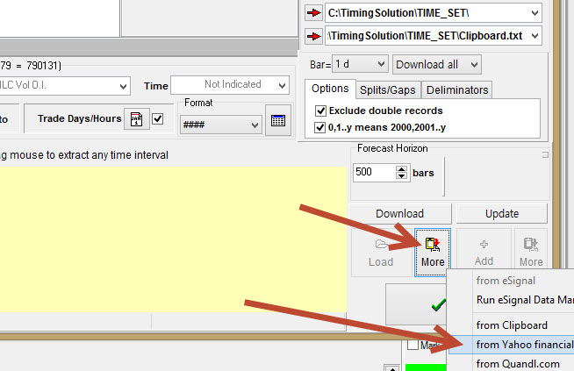
Task: Click red arrow beside Clipboard.txt path
Action: (313, 37)
